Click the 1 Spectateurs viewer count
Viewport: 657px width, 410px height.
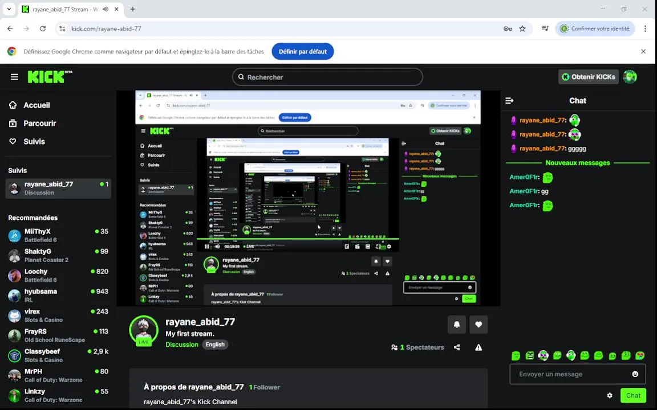(x=417, y=347)
